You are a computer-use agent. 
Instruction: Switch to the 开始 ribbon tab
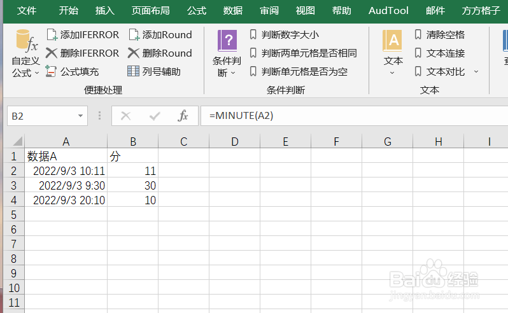69,11
